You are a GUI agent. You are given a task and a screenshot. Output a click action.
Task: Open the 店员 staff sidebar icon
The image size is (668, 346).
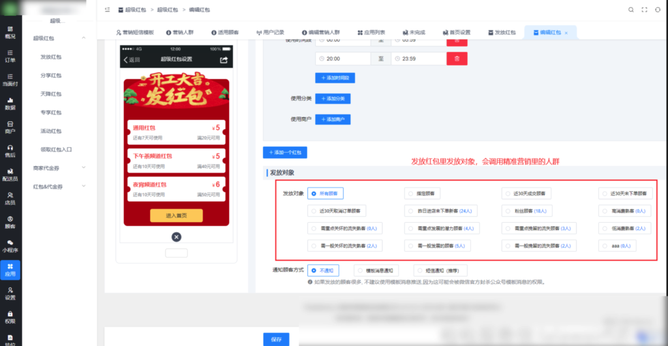click(10, 198)
